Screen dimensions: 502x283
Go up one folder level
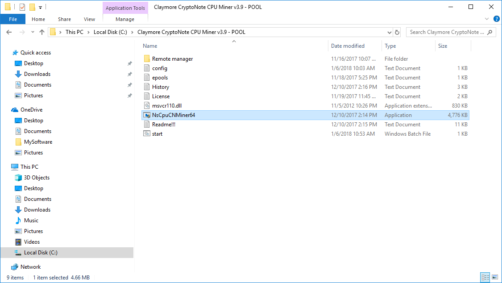(42, 32)
